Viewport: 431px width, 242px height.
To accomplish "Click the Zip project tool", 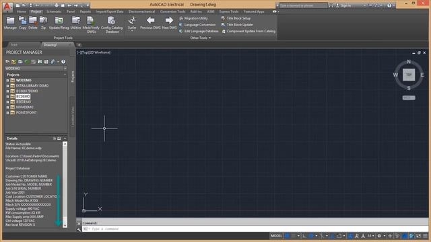I will [x=43, y=23].
